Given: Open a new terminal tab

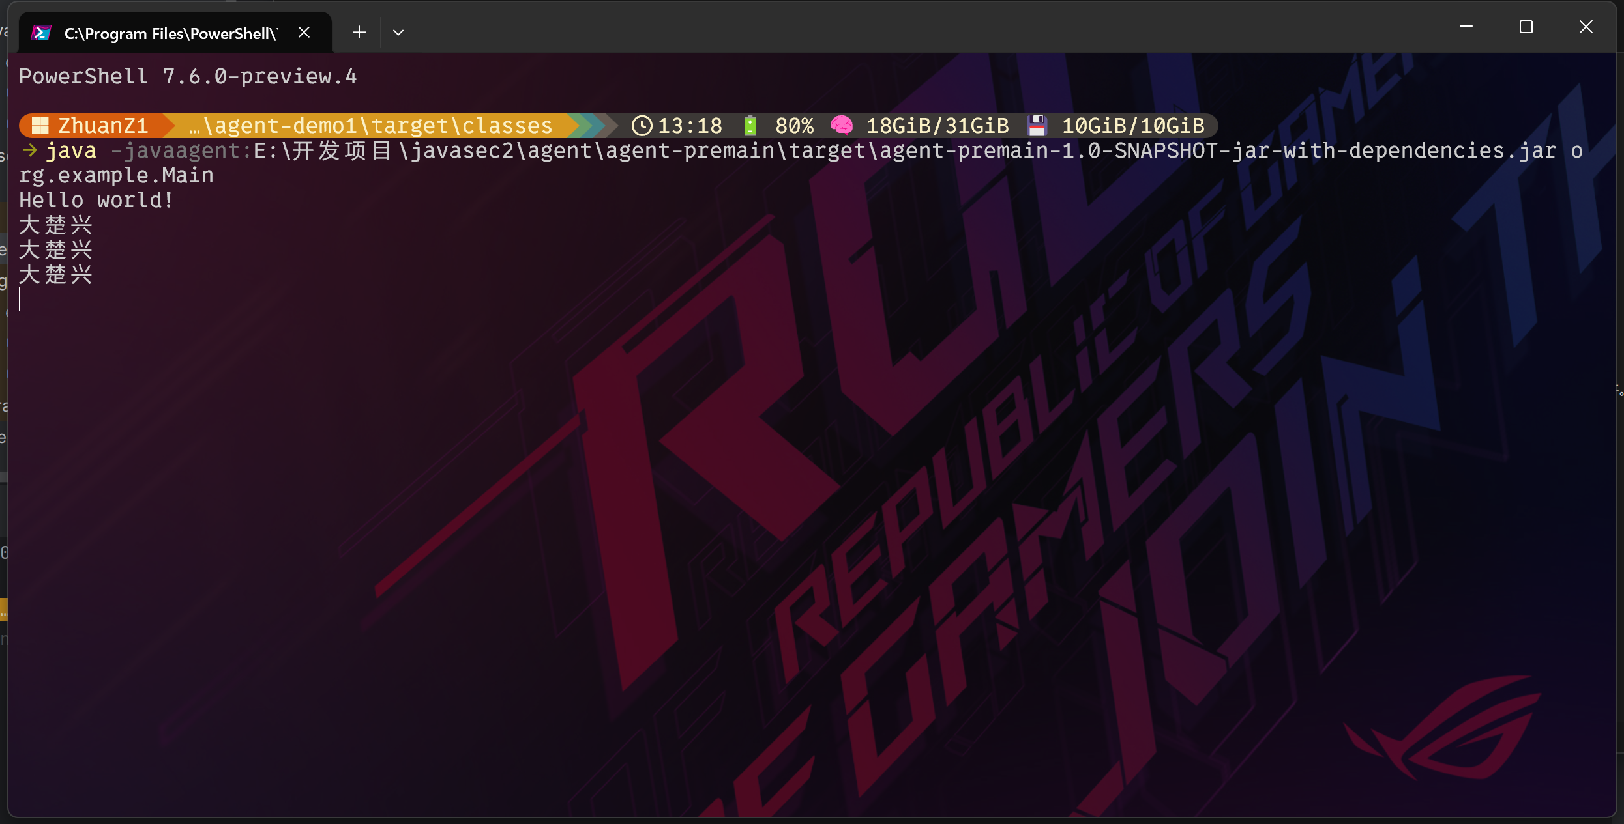Looking at the screenshot, I should pyautogui.click(x=359, y=33).
